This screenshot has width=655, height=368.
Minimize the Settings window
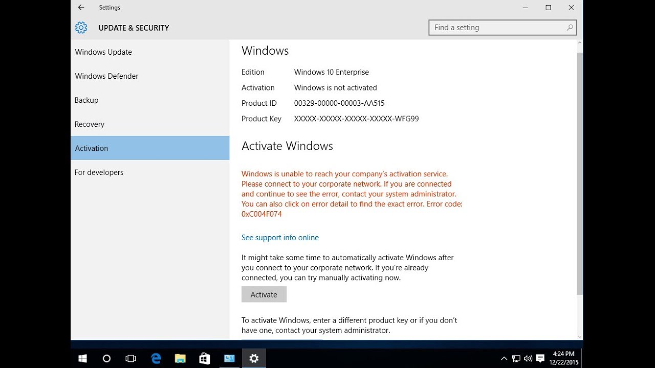[x=526, y=8]
